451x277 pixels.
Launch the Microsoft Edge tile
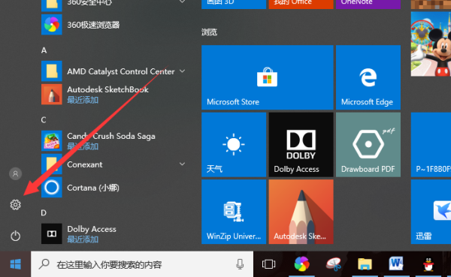point(368,77)
